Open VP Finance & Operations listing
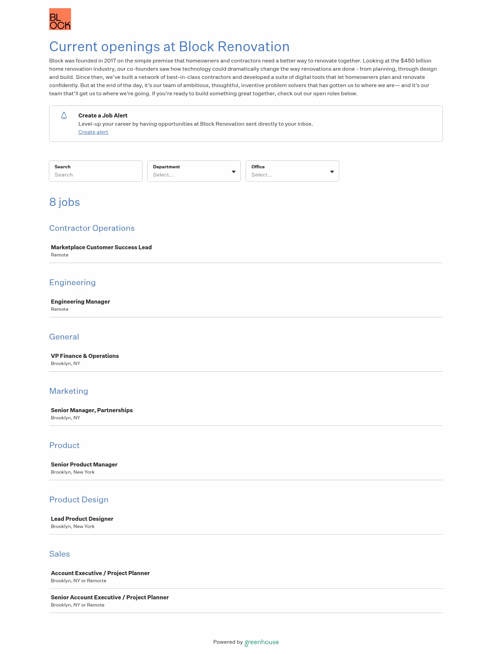This screenshot has width=492, height=654. (85, 356)
